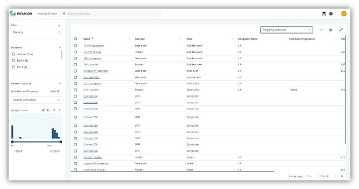Open Search and select property dropdown
This screenshot has width=359, height=189.
pos(37,100)
